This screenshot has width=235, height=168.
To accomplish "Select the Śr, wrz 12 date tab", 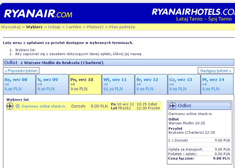I will (x=151, y=84).
